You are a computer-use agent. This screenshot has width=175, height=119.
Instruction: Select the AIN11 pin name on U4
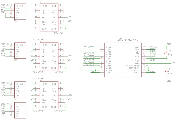(109, 73)
